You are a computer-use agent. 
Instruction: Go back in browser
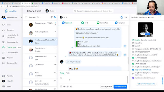point(2,6)
